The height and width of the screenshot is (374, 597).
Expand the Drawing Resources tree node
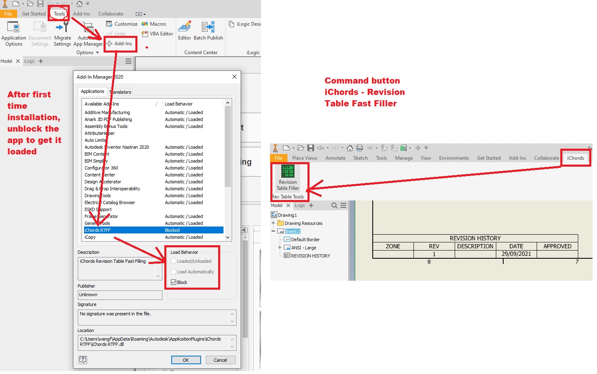[x=273, y=223]
